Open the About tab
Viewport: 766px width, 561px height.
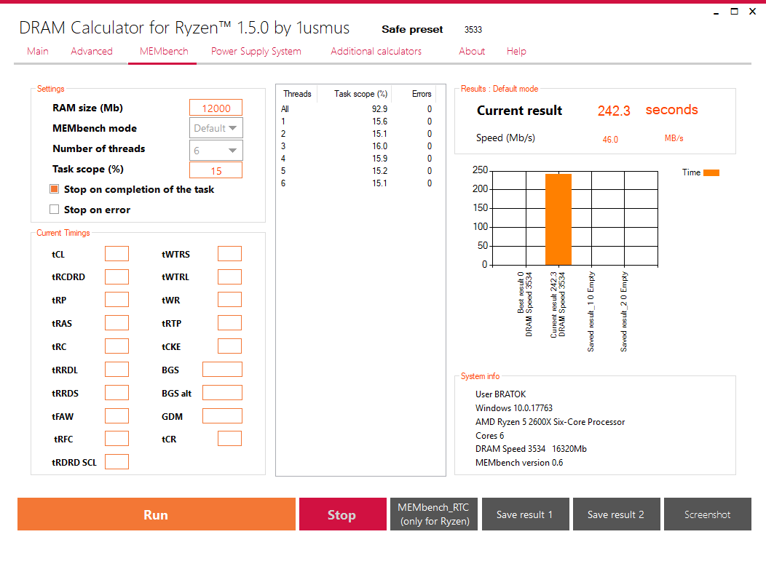point(472,51)
